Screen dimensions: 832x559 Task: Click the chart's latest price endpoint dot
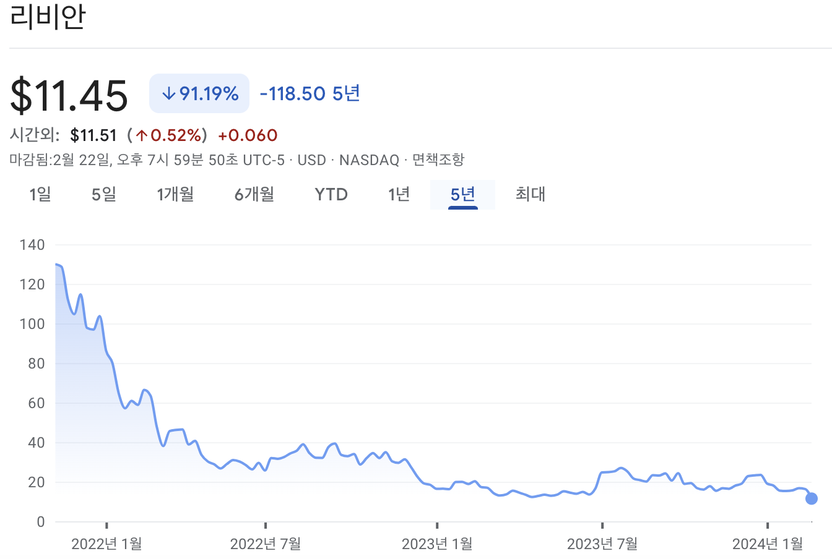812,498
